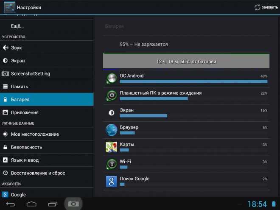The width and height of the screenshot is (280, 210).
Task: Tap the Back navigation button
Action: (x=11, y=204)
